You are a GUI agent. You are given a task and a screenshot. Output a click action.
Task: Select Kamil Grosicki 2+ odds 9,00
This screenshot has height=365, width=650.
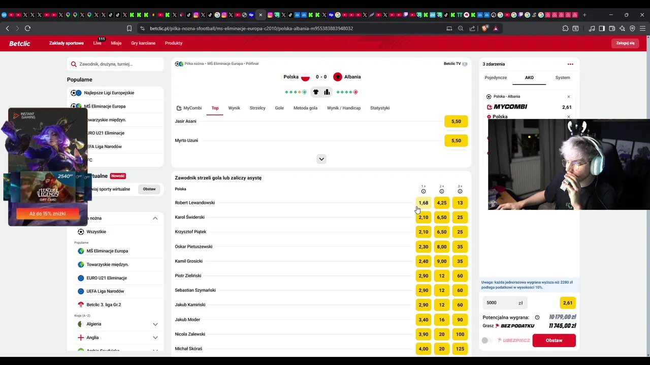tap(442, 261)
